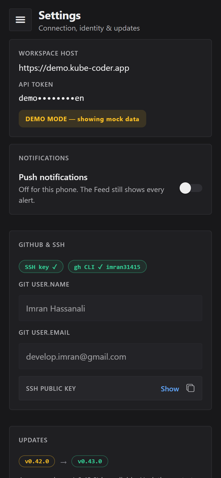Edit the Git user.email field

[110, 357]
